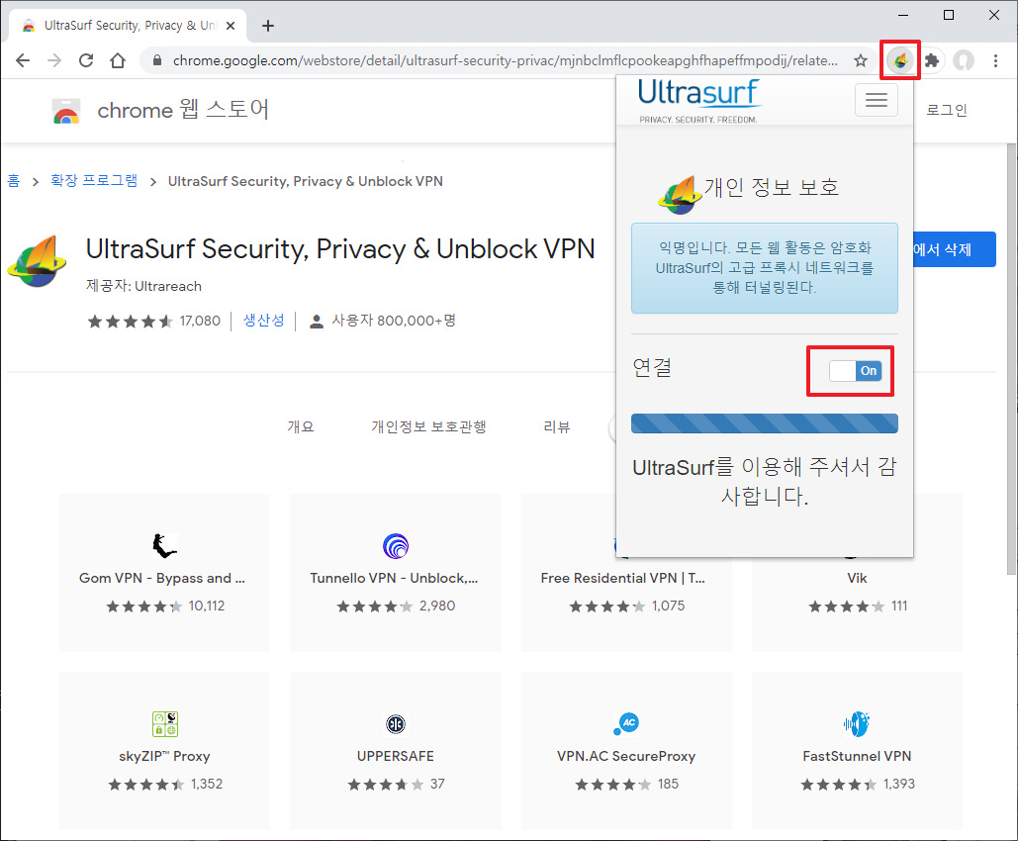The height and width of the screenshot is (841, 1018).
Task: Click the UltraSurf sailboat logo on listing
Action: pos(37,261)
